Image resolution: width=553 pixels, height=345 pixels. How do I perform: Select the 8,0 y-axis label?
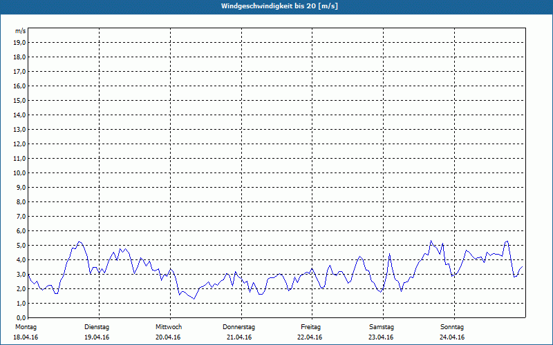tap(21, 202)
